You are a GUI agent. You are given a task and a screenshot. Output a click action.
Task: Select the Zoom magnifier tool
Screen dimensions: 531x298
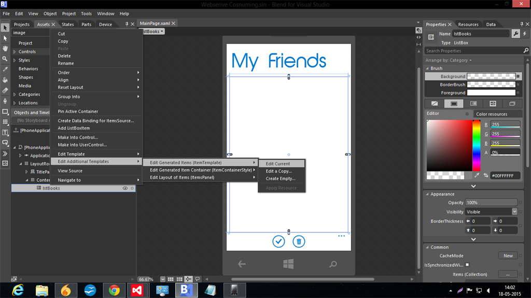[5, 59]
